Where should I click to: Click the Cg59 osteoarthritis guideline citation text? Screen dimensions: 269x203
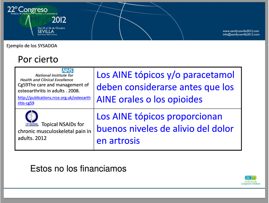click(x=53, y=88)
